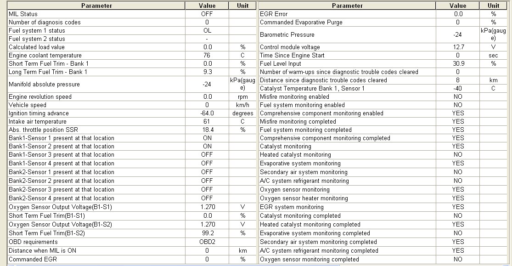This screenshot has width=512, height=266.
Task: Click the right Parameter column header
Action: pyautogui.click(x=347, y=6)
